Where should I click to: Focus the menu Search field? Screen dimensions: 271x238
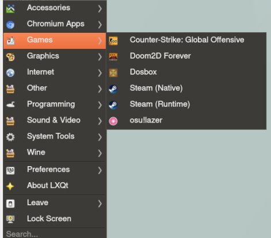click(55, 233)
